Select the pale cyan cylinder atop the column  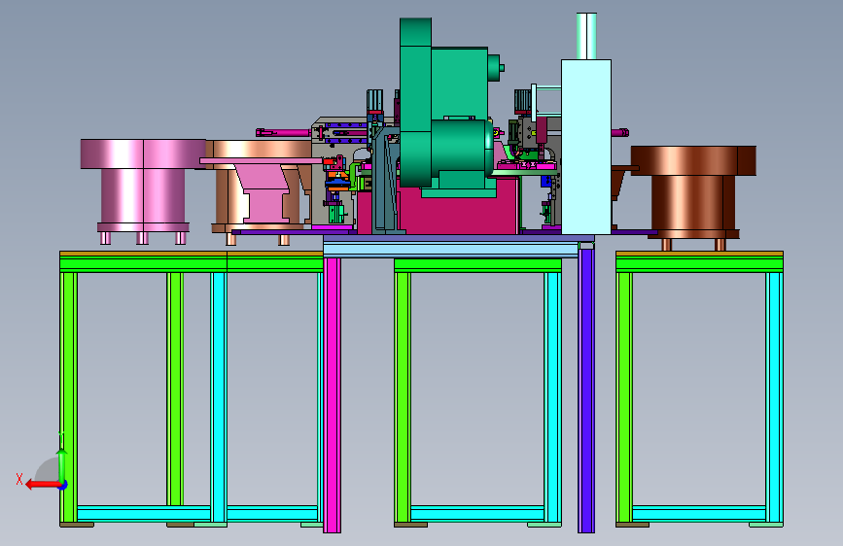click(586, 36)
